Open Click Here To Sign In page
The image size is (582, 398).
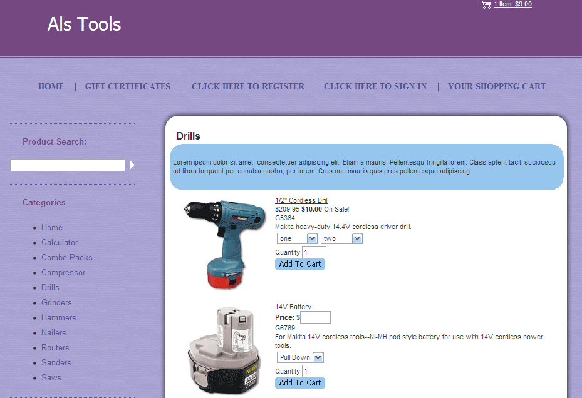pyautogui.click(x=375, y=87)
